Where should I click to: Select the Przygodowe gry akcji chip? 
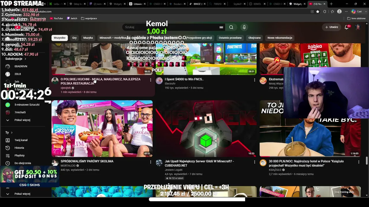coord(199,38)
